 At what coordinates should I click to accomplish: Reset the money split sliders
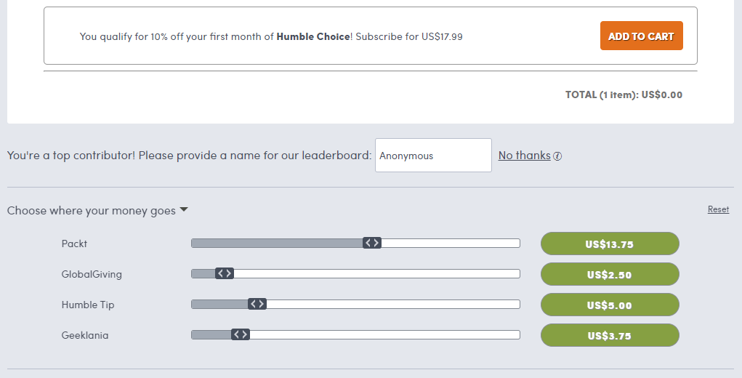[x=718, y=209]
